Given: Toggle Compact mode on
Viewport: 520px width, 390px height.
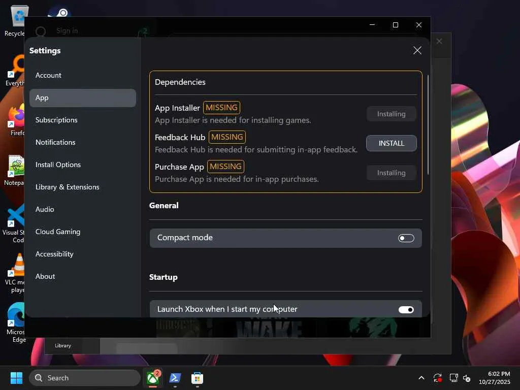Looking at the screenshot, I should pos(406,238).
